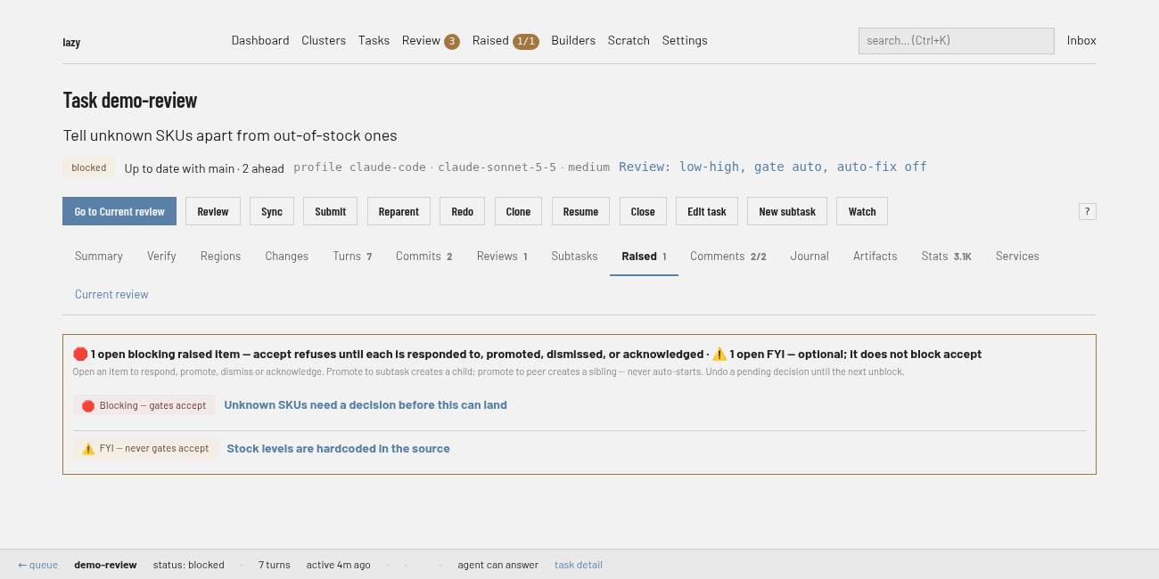The image size is (1159, 579).
Task: Open the task detail footer link
Action: point(579,565)
